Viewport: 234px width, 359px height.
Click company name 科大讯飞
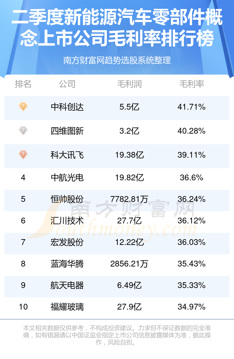point(67,155)
